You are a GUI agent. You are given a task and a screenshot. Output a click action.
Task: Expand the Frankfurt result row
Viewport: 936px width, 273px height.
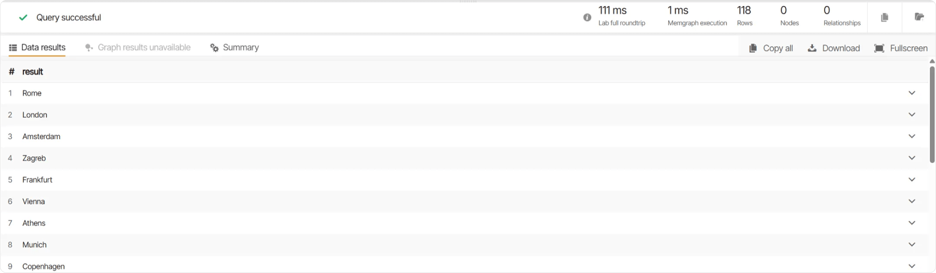(912, 179)
